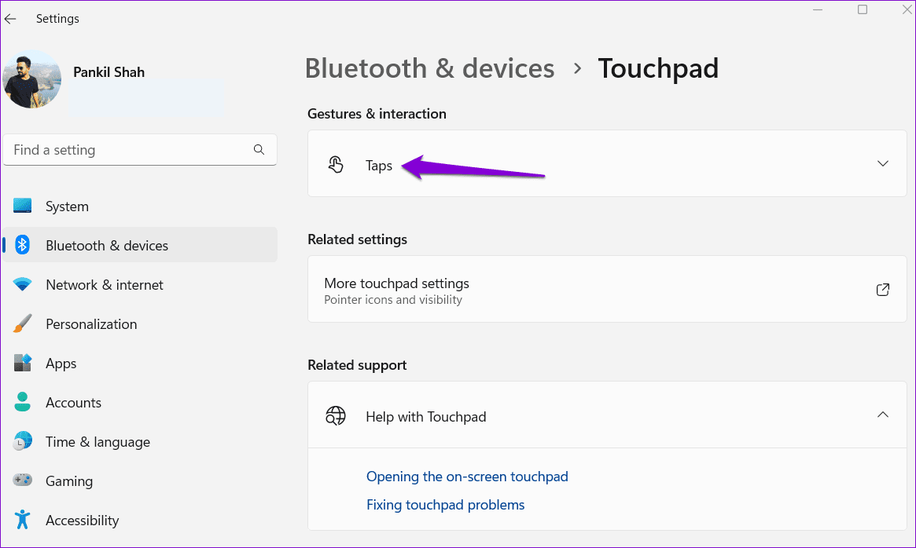
Task: Open 'Fixing touchpad problems' link
Action: [x=445, y=504]
